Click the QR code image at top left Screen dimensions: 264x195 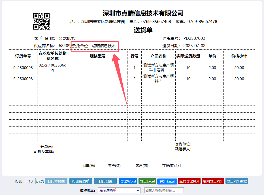[x=41, y=21]
